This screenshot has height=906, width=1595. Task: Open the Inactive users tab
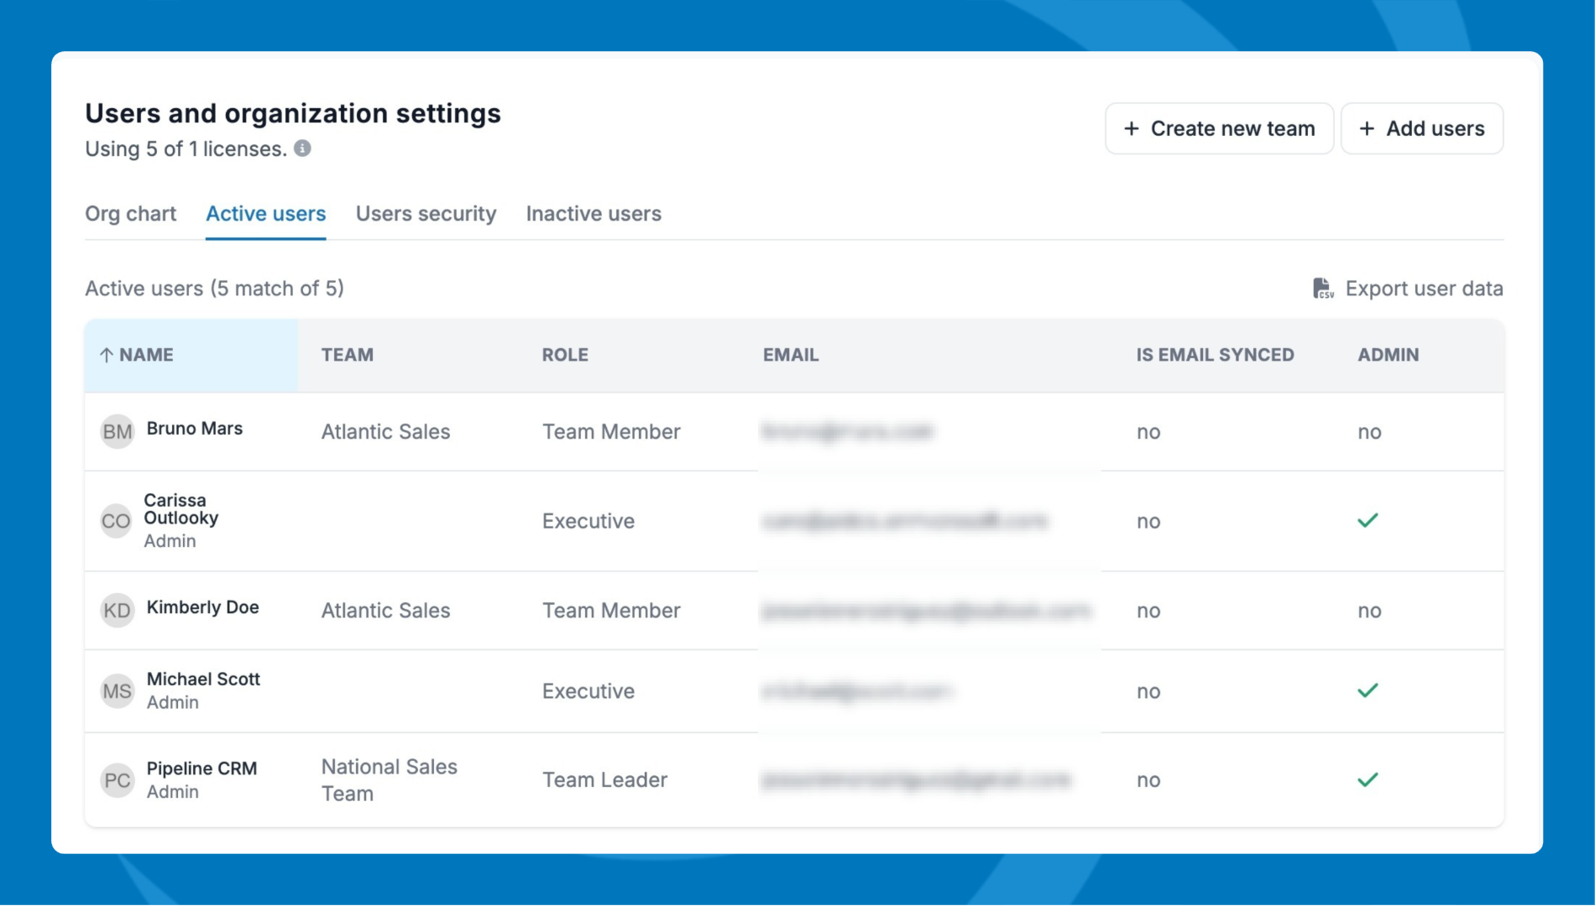[x=594, y=214]
